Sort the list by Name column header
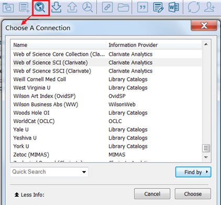221x205 pixels. coord(58,45)
